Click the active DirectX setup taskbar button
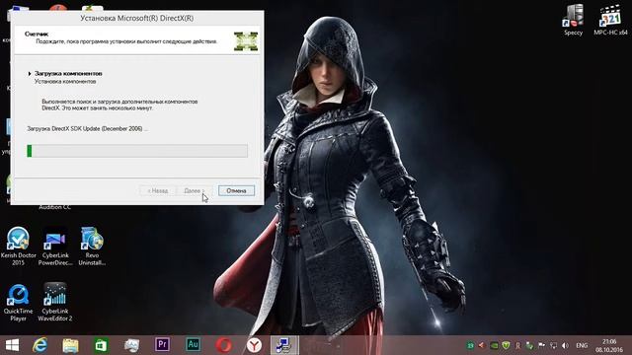The image size is (632, 355). (284, 345)
